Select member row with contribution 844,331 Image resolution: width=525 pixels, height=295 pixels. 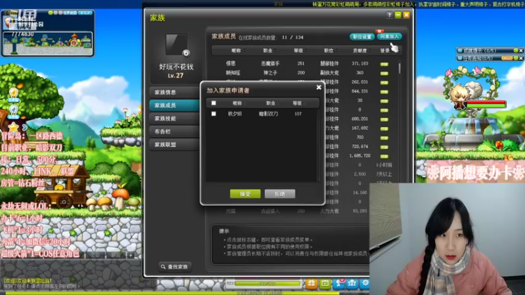tap(360, 91)
